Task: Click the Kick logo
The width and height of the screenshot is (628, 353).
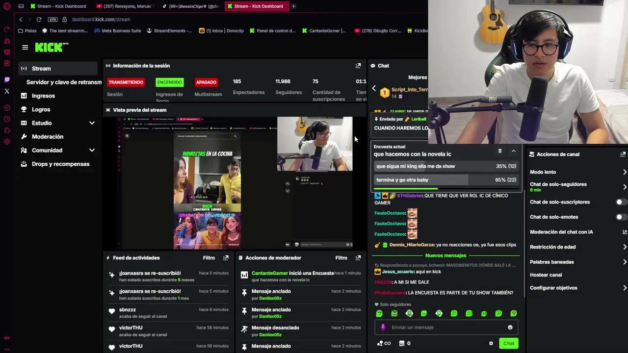Action: point(52,48)
